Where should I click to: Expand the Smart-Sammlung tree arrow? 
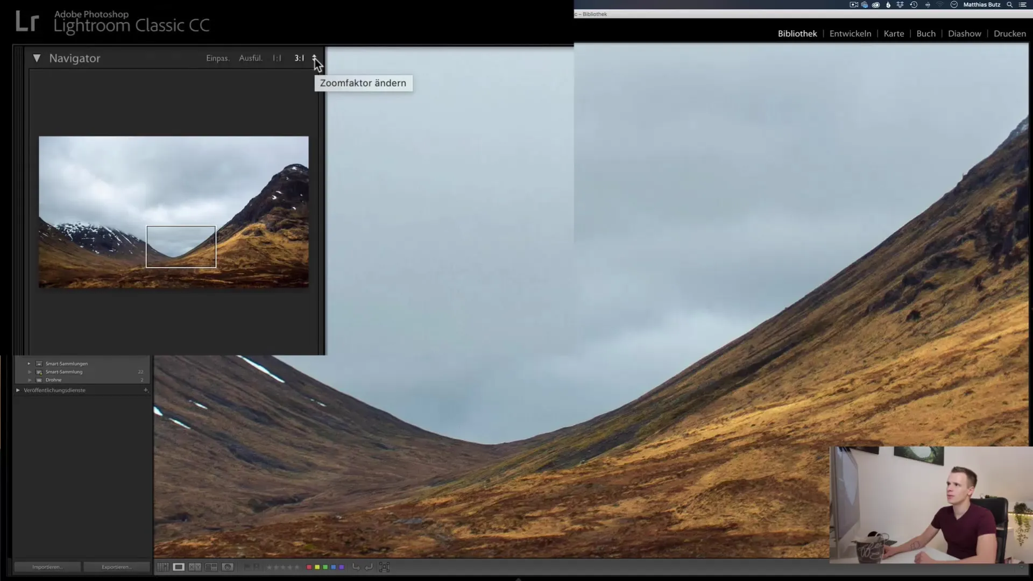pyautogui.click(x=29, y=372)
